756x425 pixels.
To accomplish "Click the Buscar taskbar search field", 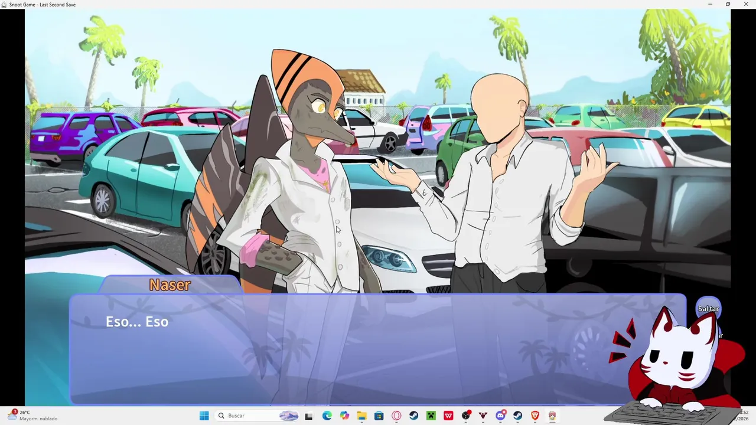I will [x=258, y=416].
